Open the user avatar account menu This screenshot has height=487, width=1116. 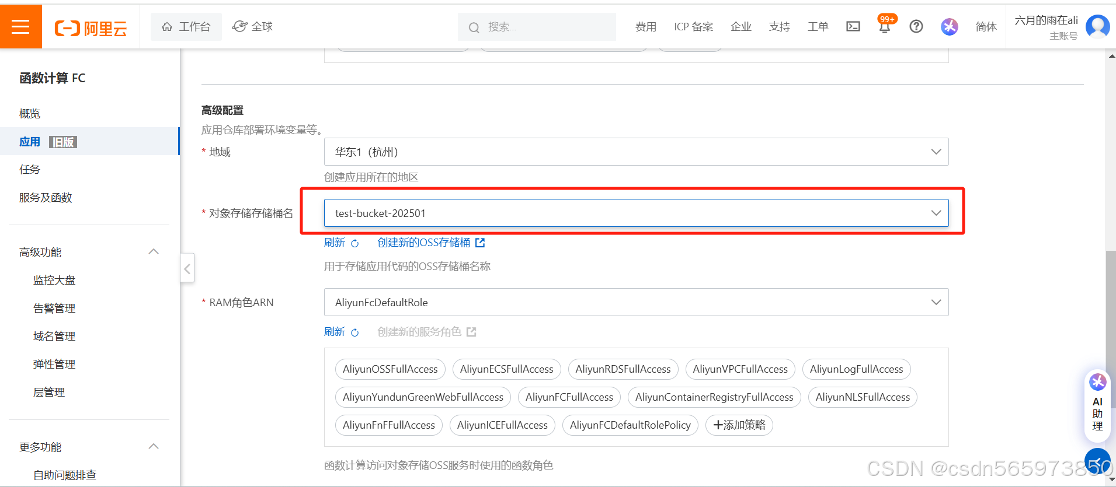(1098, 26)
